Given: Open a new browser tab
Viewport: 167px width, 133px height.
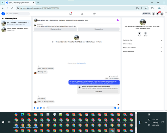Looking at the screenshot, I should (x=38, y=3).
